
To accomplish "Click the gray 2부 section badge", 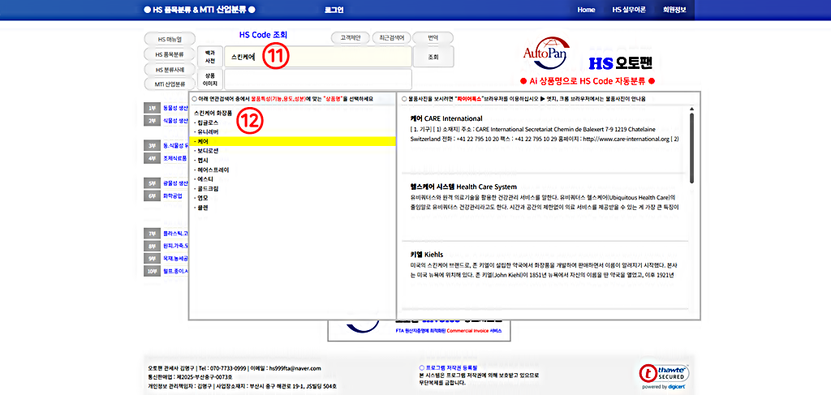I will pyautogui.click(x=152, y=121).
